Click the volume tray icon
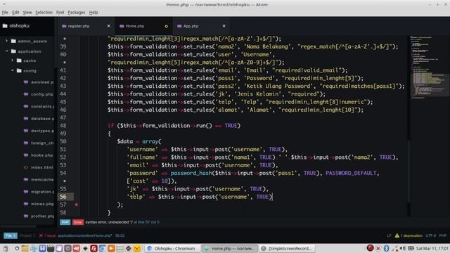The image size is (450, 253). (x=403, y=248)
